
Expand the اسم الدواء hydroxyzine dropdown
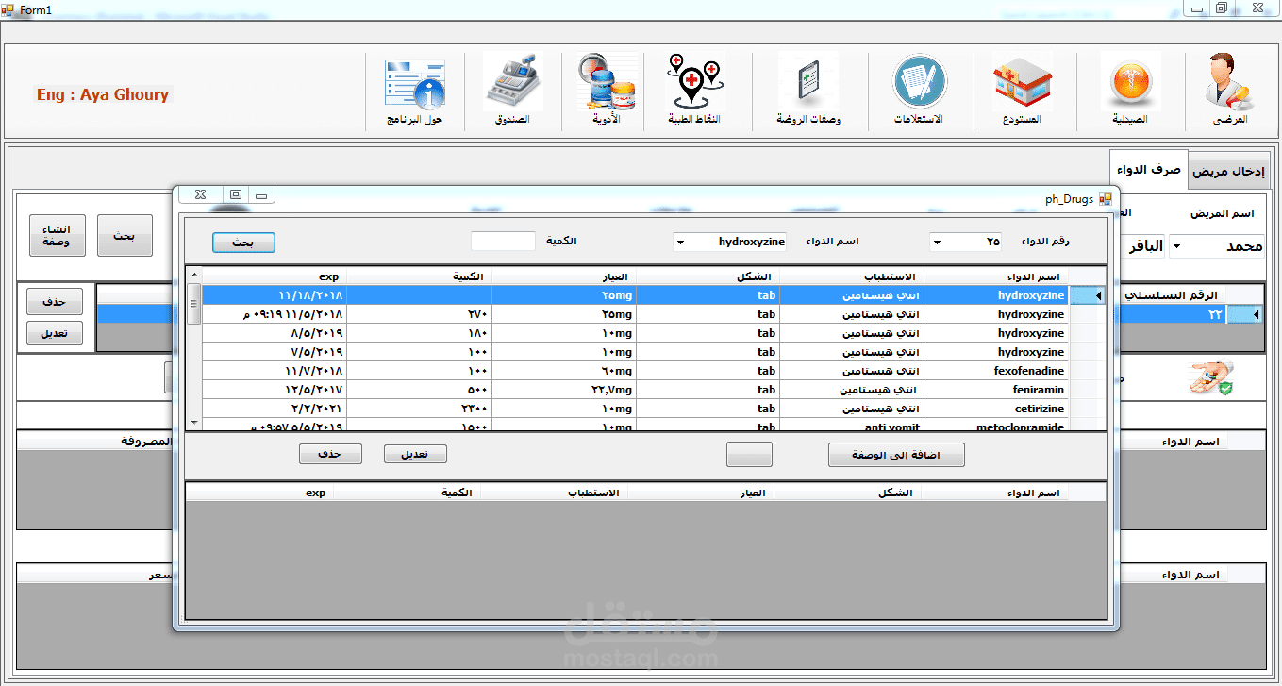point(680,243)
